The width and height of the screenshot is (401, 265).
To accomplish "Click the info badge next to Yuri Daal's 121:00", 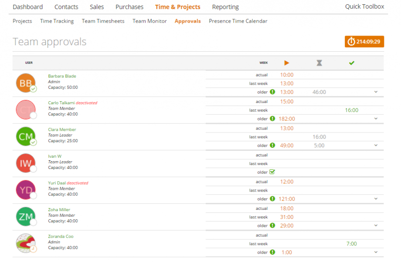I will [x=272, y=199].
